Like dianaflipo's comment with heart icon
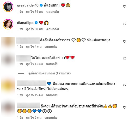 tap(125, 24)
